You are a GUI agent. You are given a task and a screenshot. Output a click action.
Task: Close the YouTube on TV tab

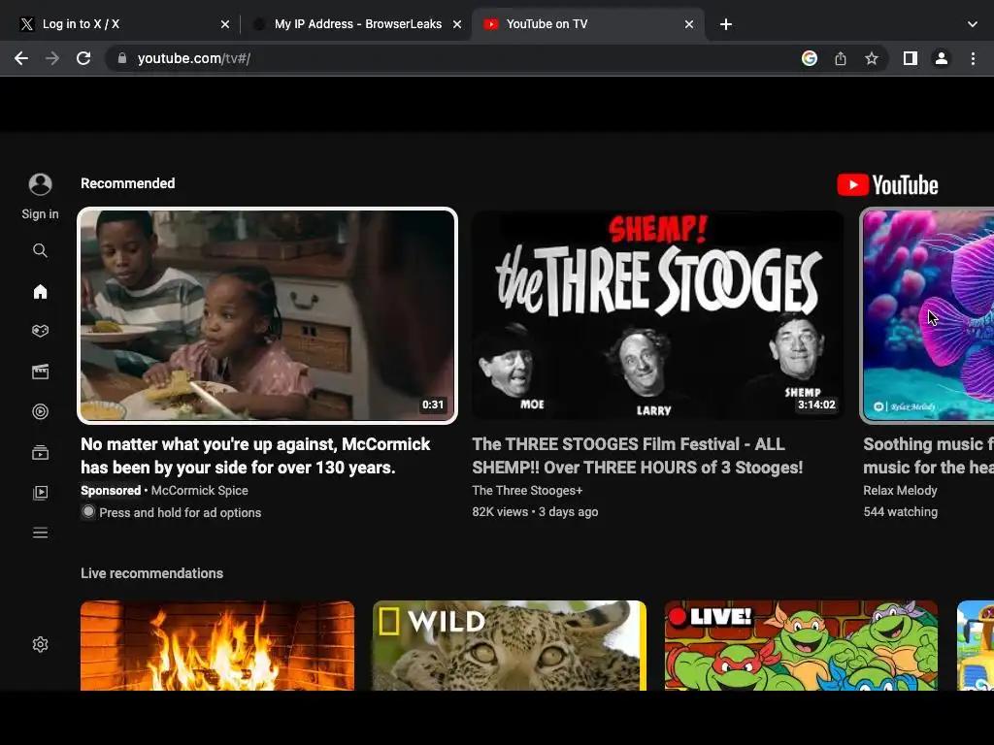(x=689, y=24)
